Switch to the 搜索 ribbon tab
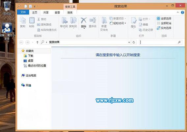The height and width of the screenshot is (132, 187). pos(70,13)
